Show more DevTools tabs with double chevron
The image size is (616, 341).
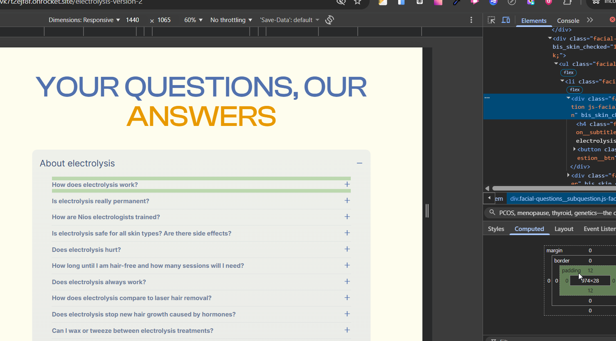coord(590,20)
